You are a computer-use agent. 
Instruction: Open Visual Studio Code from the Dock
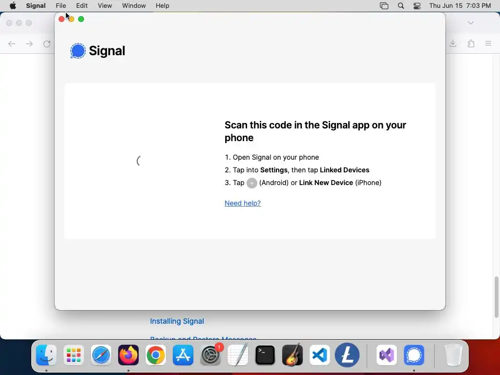point(320,355)
